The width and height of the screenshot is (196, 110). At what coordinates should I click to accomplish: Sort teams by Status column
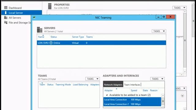click(x=50, y=85)
